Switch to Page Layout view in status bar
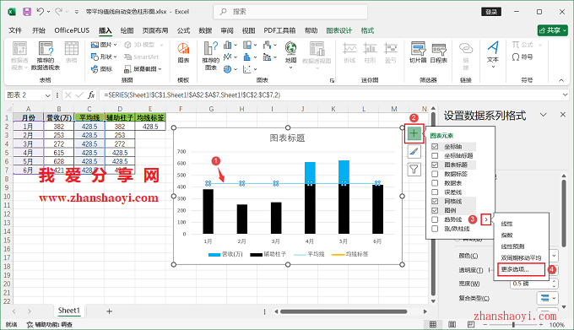574x330 pixels. 452,324
